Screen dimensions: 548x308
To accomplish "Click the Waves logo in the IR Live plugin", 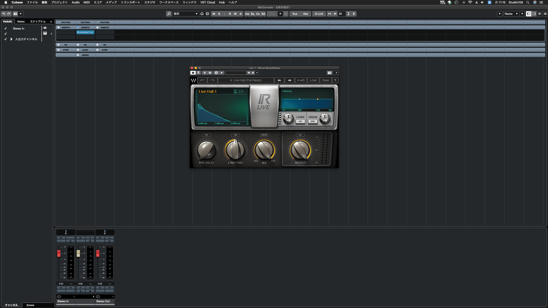I will [x=194, y=80].
